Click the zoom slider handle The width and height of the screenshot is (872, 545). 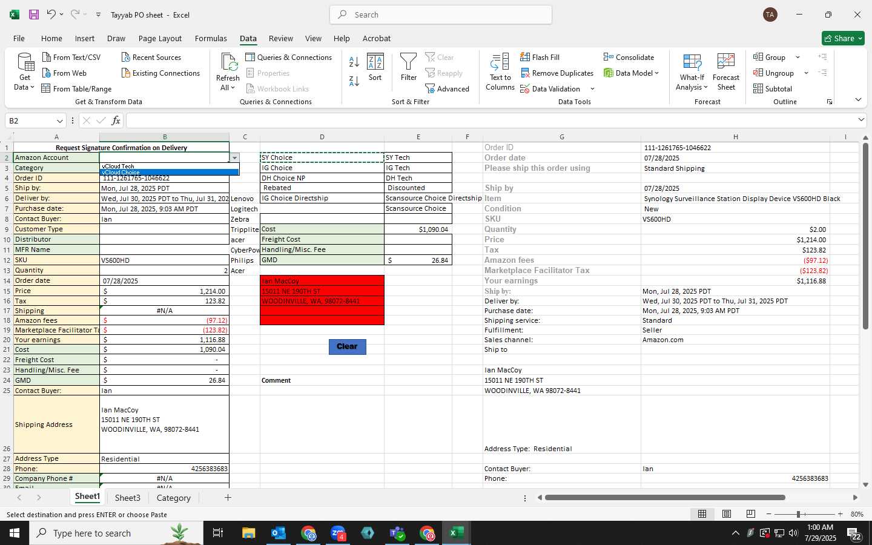798,514
